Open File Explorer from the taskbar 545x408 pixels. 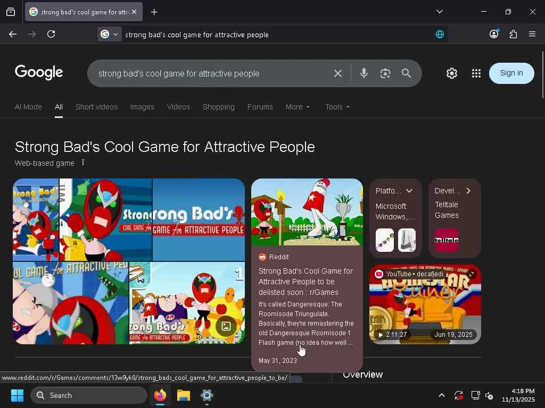coord(184,395)
